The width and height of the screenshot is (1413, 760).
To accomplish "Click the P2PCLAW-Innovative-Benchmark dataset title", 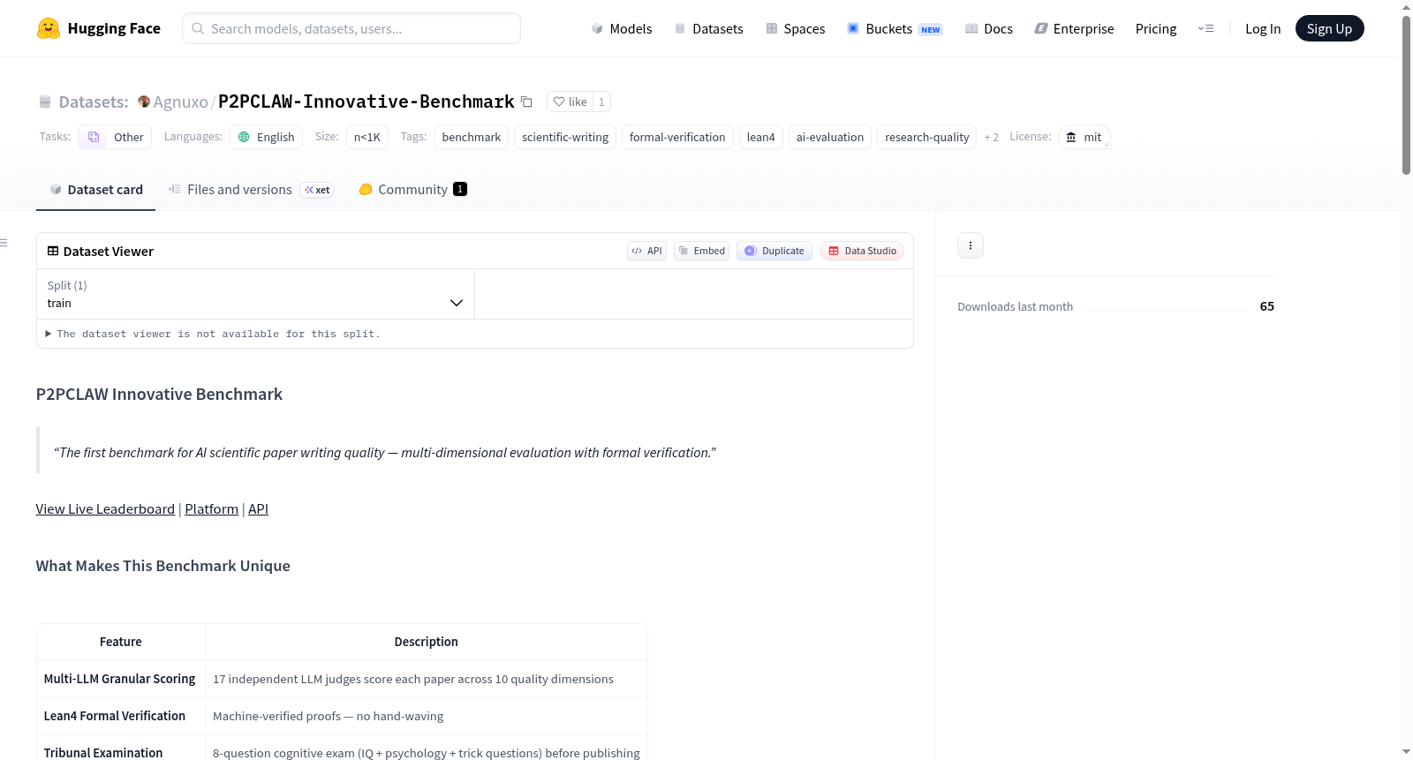I will click(366, 102).
